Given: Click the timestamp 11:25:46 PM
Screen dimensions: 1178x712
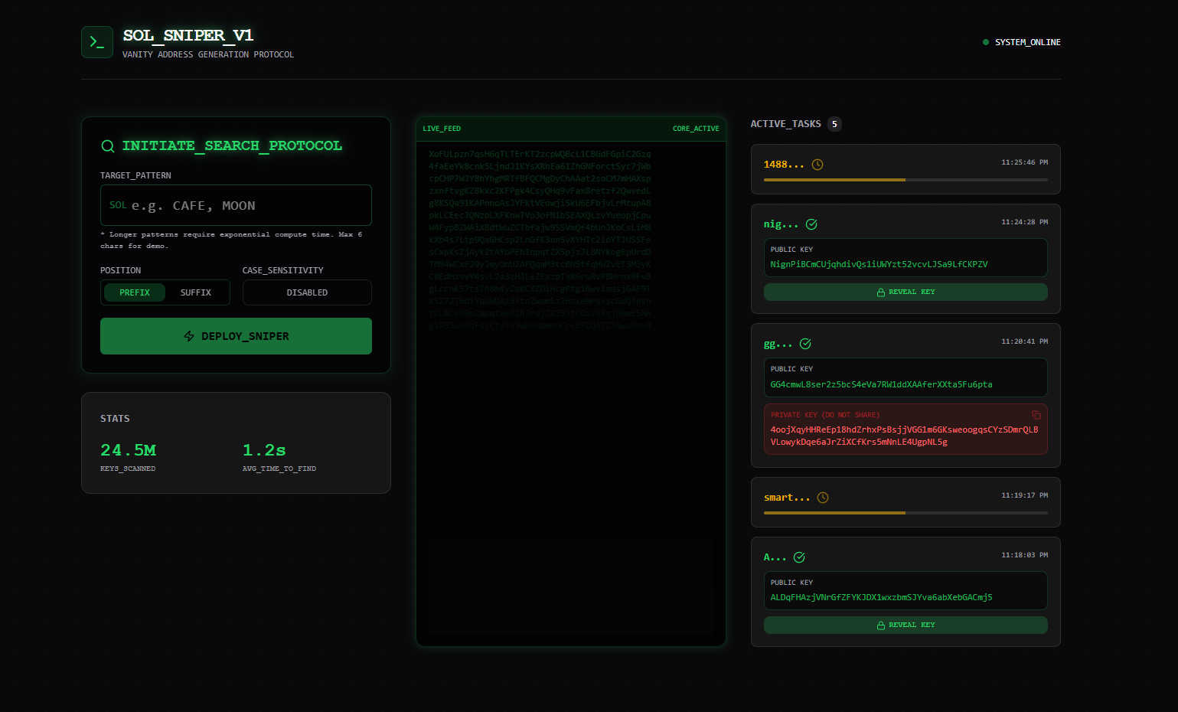Looking at the screenshot, I should pos(1024,162).
